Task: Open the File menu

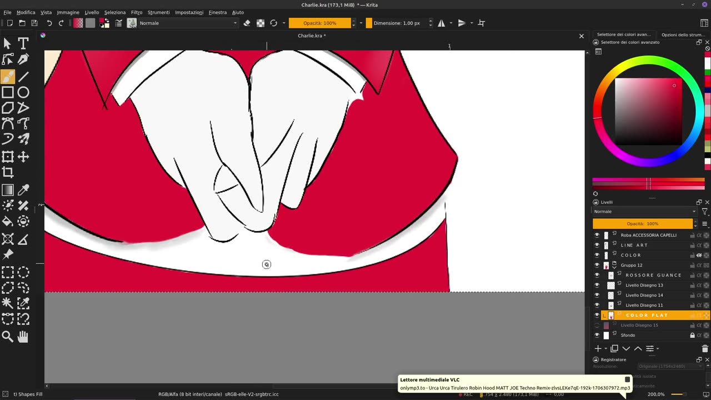Action: tap(8, 12)
